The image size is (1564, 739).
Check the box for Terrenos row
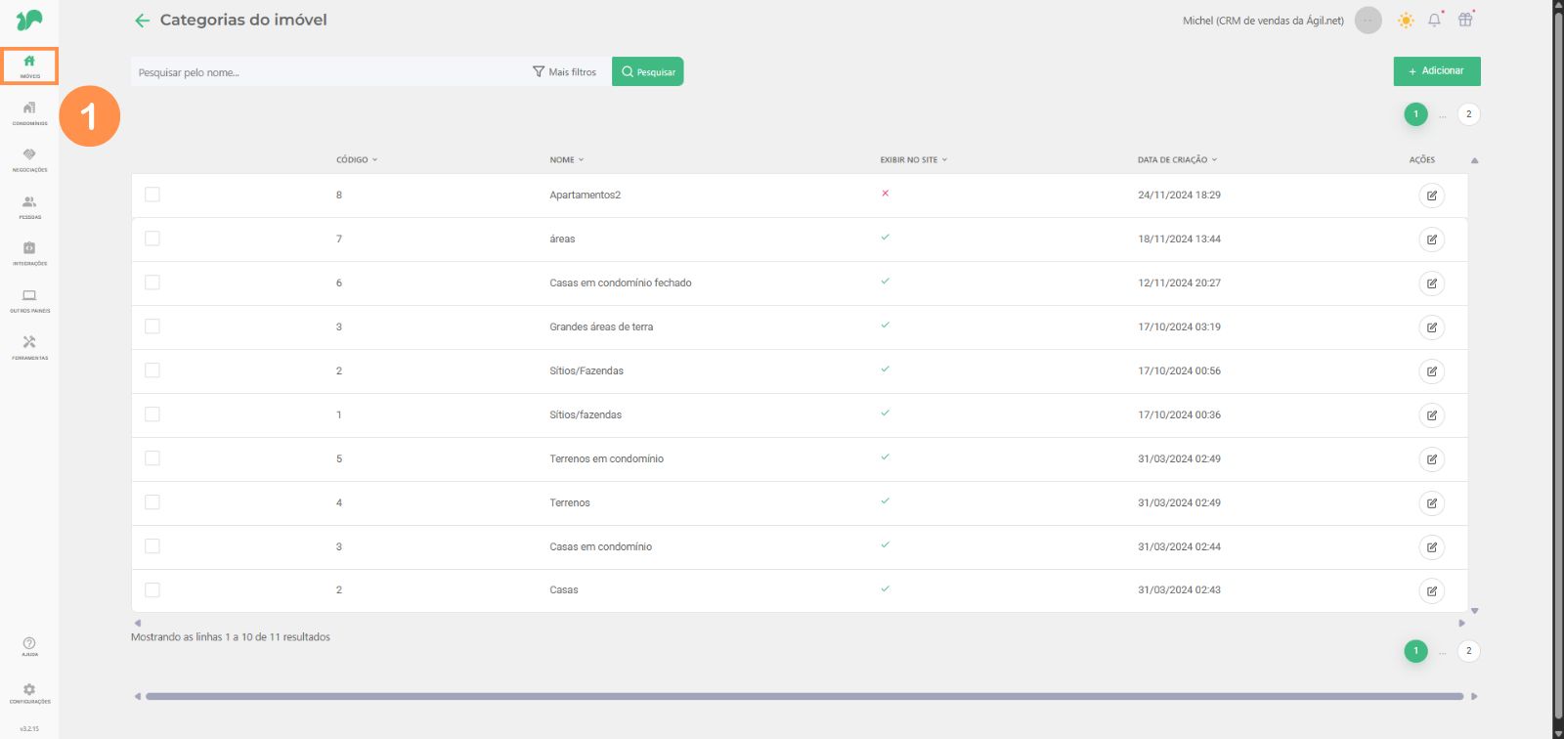152,502
